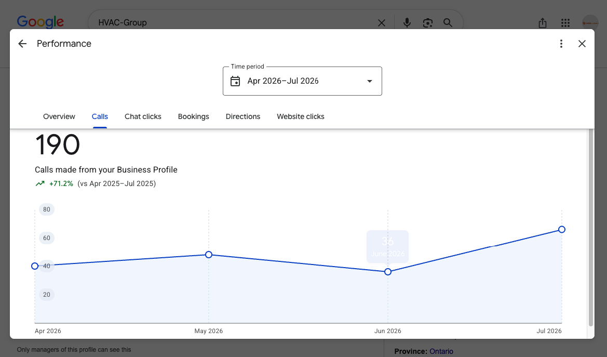The height and width of the screenshot is (357, 607).
Task: Open the three-dot more options menu
Action: 561,44
